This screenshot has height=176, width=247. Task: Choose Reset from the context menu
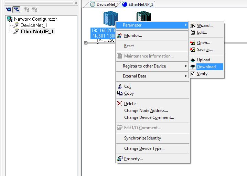[x=152, y=46]
